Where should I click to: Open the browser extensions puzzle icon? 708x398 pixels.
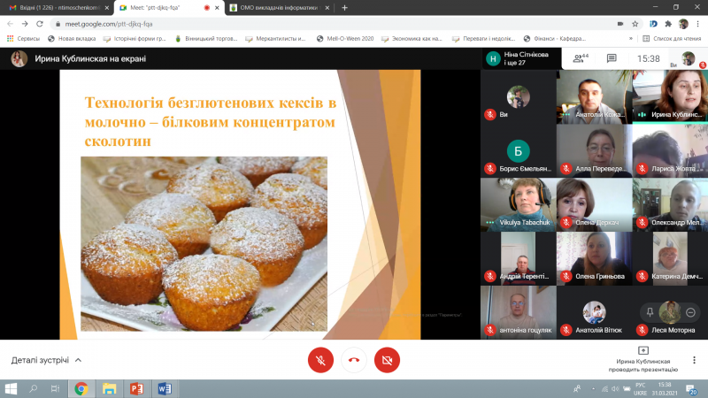pyautogui.click(x=668, y=24)
